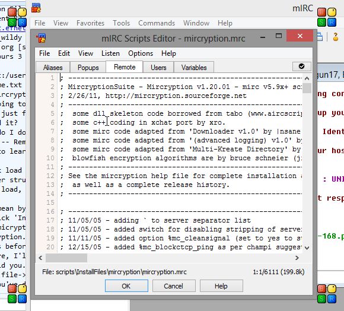Open the Options menu in Scripts Editor

point(141,53)
